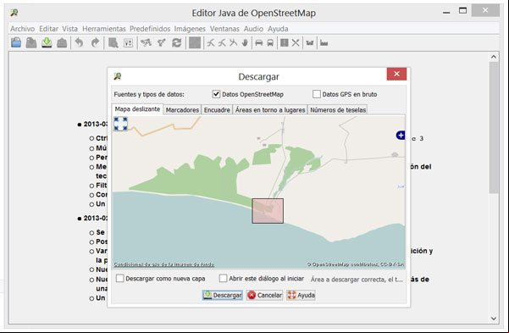The image size is (509, 333).
Task: Uncheck Datos OpenStreetMap checkbox
Action: click(216, 94)
